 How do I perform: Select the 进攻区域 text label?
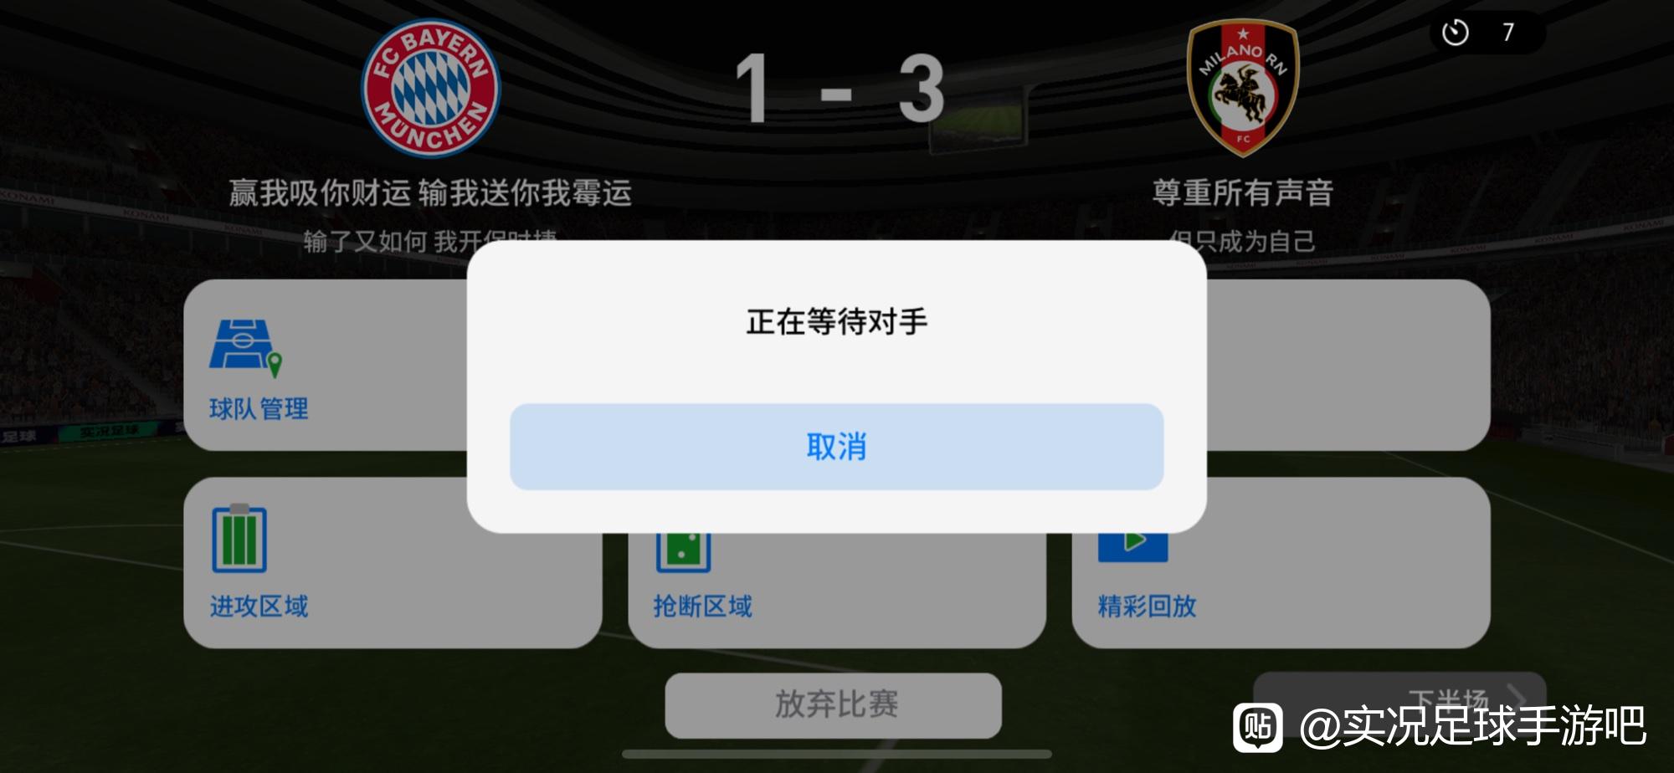(259, 607)
